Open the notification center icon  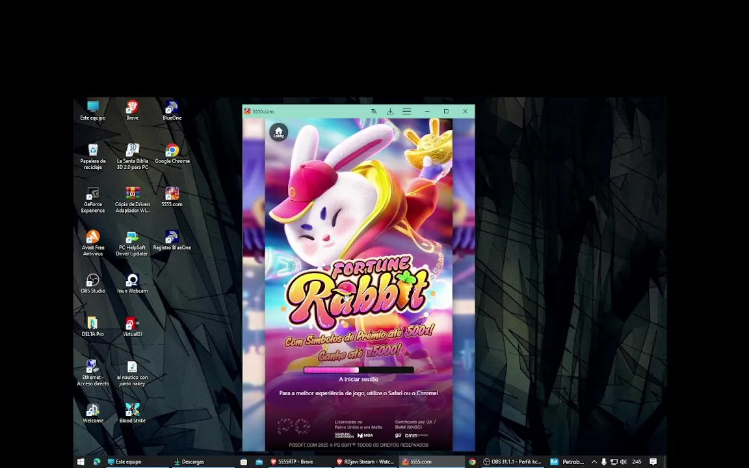pos(653,461)
